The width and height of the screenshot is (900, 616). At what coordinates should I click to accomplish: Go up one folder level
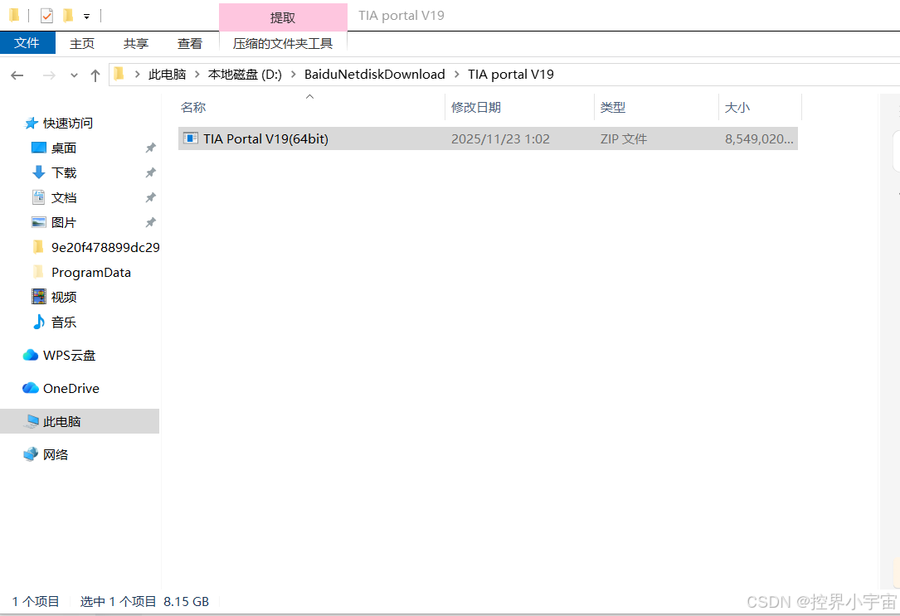(95, 75)
